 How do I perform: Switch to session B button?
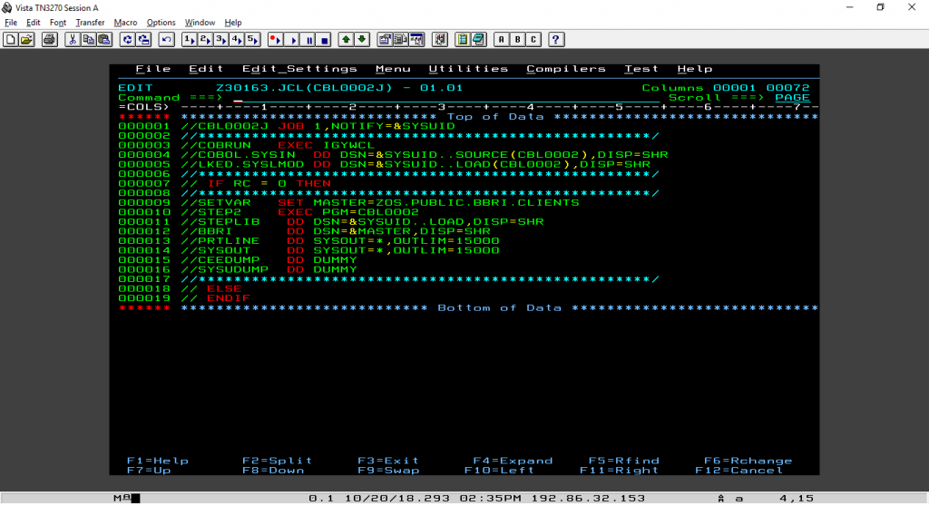[x=517, y=40]
